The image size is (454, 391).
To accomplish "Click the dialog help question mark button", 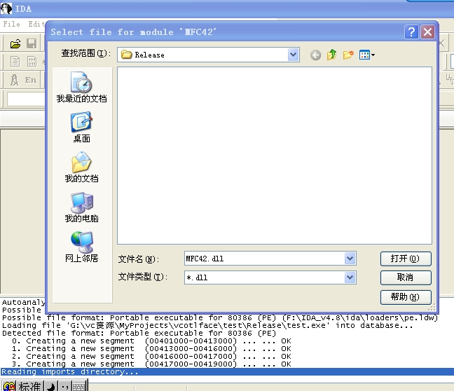I will (411, 32).
